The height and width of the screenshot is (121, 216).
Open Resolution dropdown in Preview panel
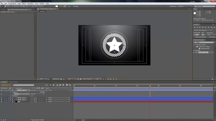211,35
